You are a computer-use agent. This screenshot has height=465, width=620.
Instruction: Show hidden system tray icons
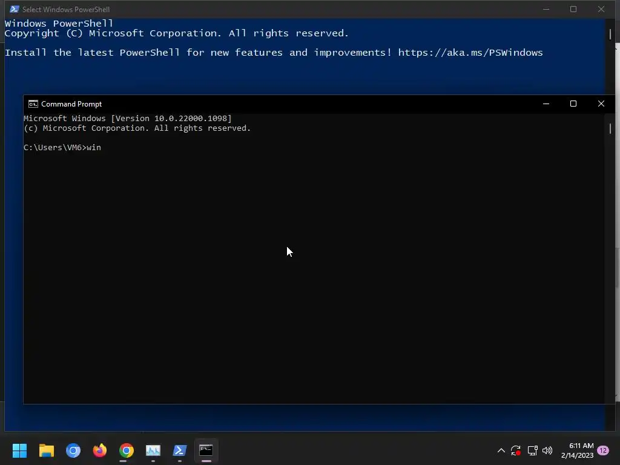coord(501,450)
